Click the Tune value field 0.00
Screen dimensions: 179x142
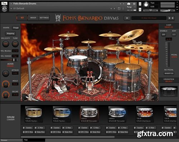tap(153, 7)
